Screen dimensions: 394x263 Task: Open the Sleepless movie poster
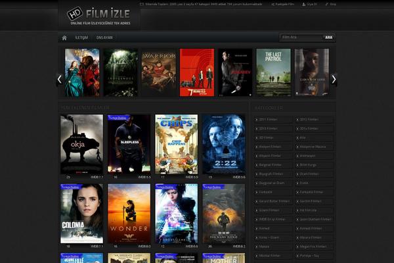click(x=129, y=144)
